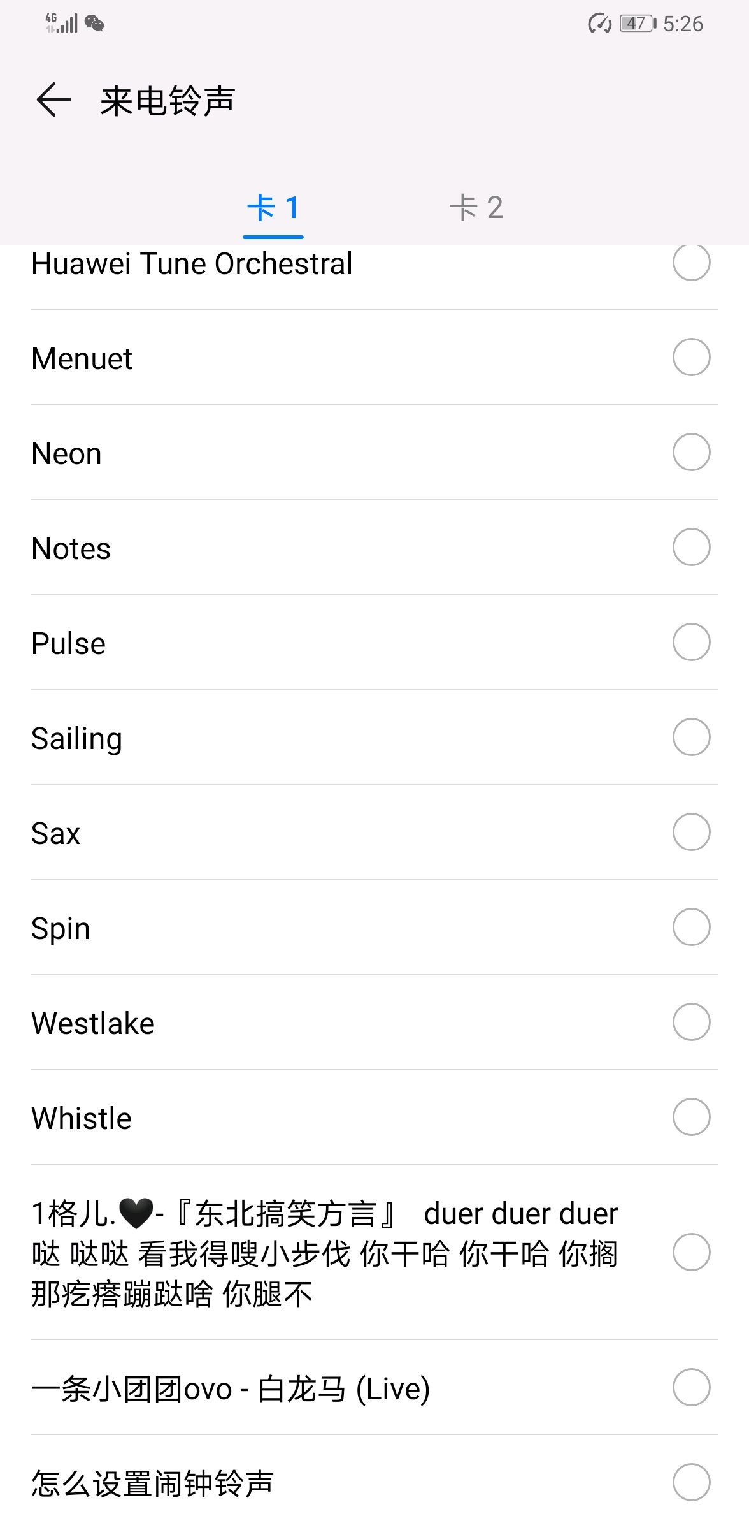Viewport: 749px width, 1530px height.
Task: Tap the performance mode status icon
Action: pos(599,24)
